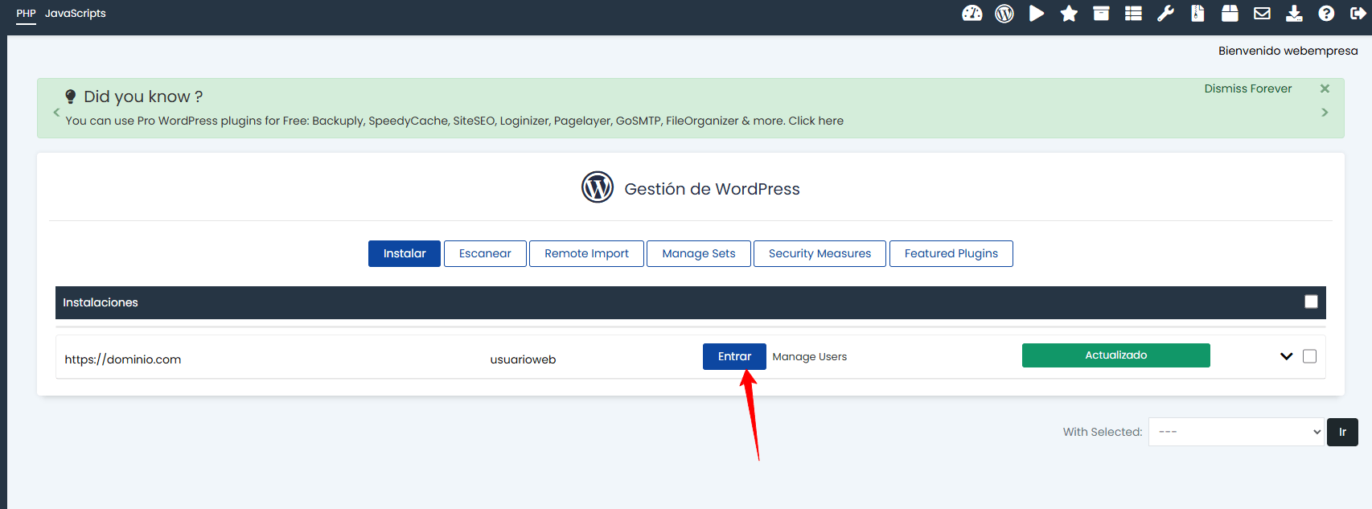Expand the dominio.com installation row chevron
This screenshot has width=1372, height=509.
point(1286,356)
